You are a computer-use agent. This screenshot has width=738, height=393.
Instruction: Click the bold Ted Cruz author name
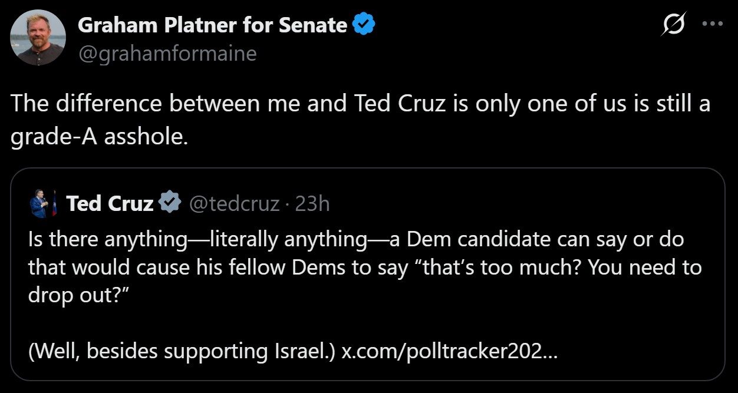[x=110, y=203]
